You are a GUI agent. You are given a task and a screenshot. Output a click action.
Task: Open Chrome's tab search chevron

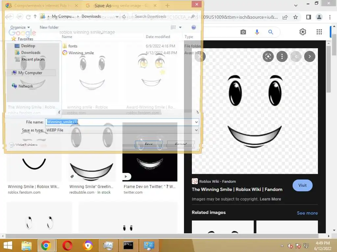296,6
